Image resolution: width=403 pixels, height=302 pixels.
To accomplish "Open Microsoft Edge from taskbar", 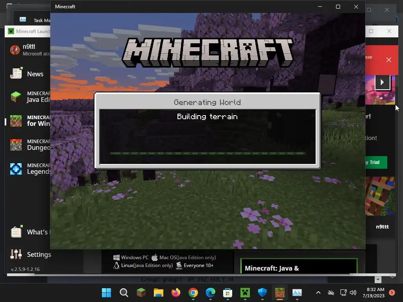I will tap(211, 293).
